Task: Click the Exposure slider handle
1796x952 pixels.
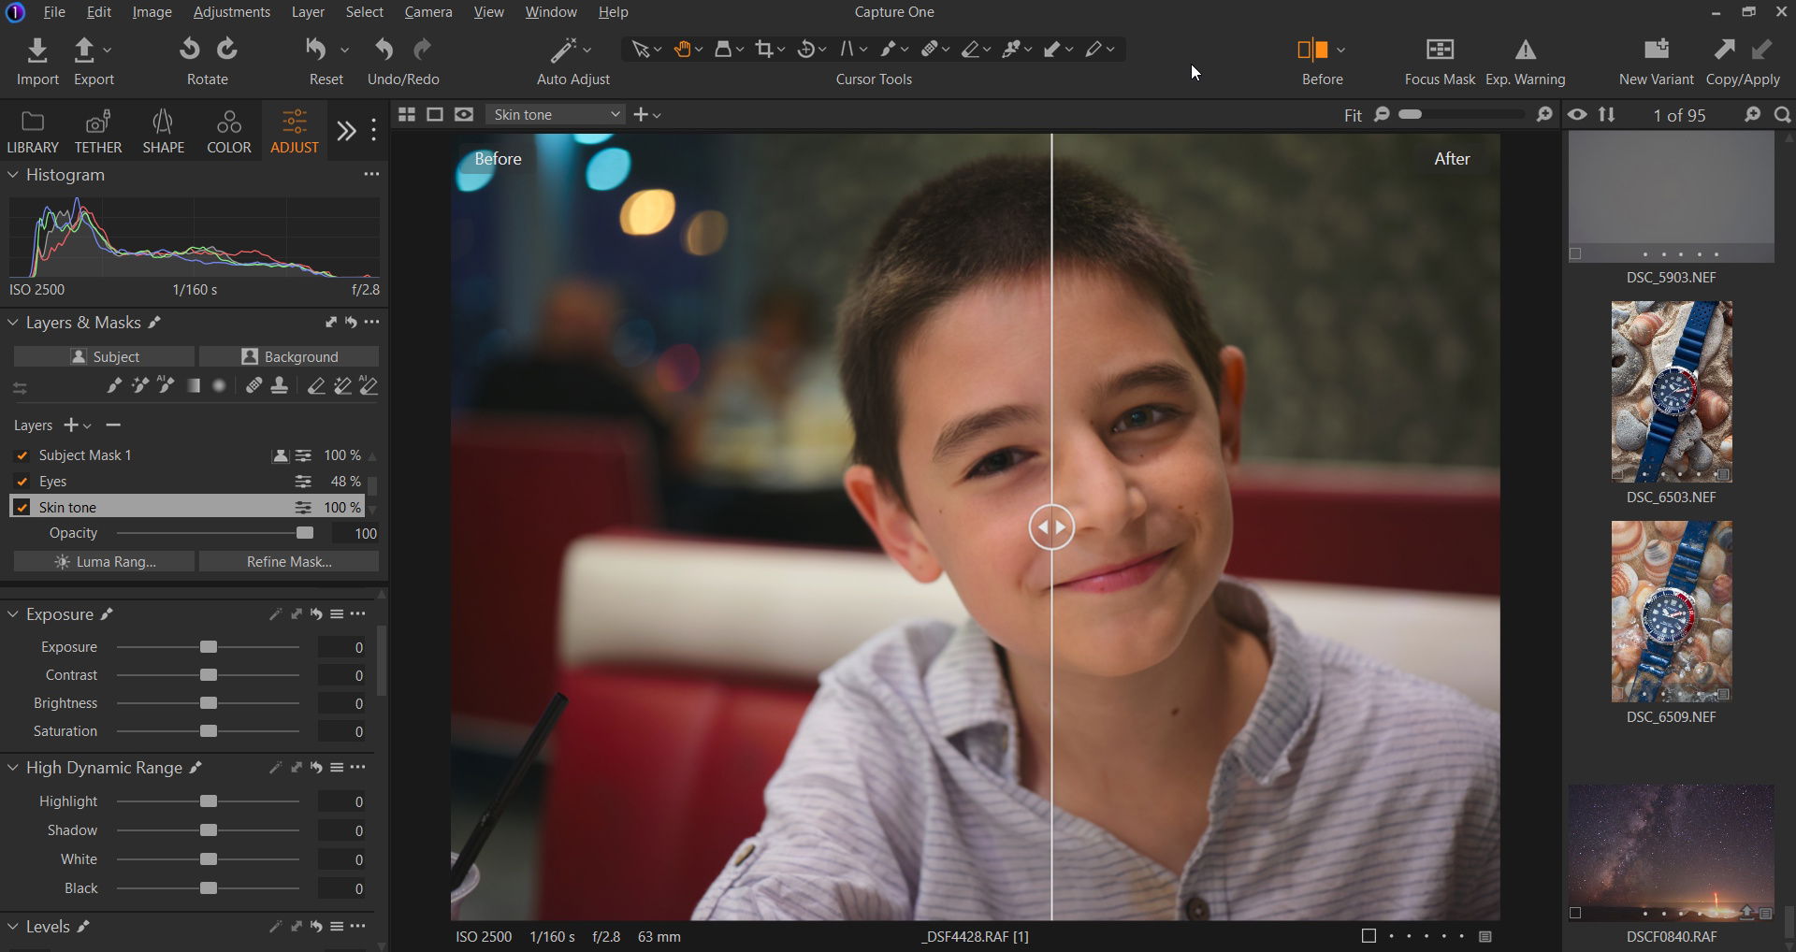Action: [209, 647]
